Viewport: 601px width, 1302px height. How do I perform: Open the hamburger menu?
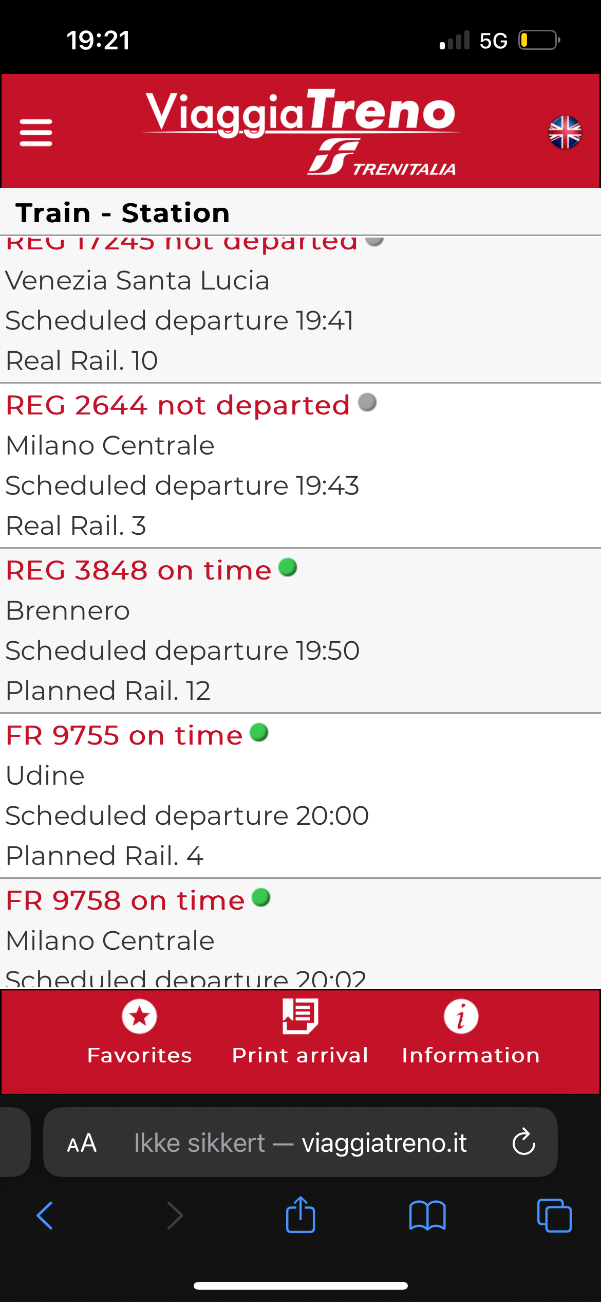(x=36, y=133)
